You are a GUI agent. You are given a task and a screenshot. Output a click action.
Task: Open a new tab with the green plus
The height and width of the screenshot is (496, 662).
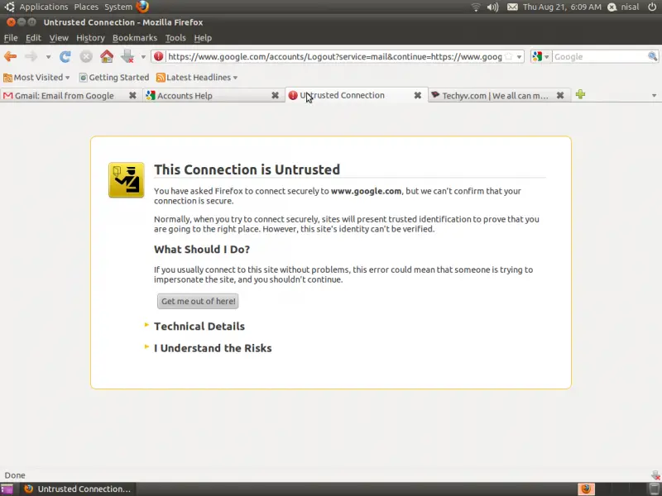pyautogui.click(x=581, y=94)
